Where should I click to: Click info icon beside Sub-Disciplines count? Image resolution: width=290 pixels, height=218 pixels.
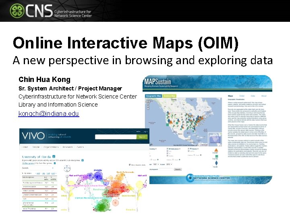point(55,163)
